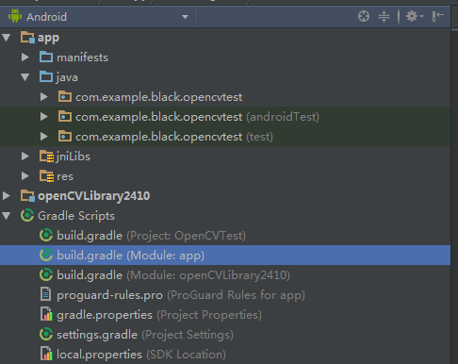This screenshot has width=458, height=364.
Task: Click the androidTest package icon
Action: [x=65, y=116]
